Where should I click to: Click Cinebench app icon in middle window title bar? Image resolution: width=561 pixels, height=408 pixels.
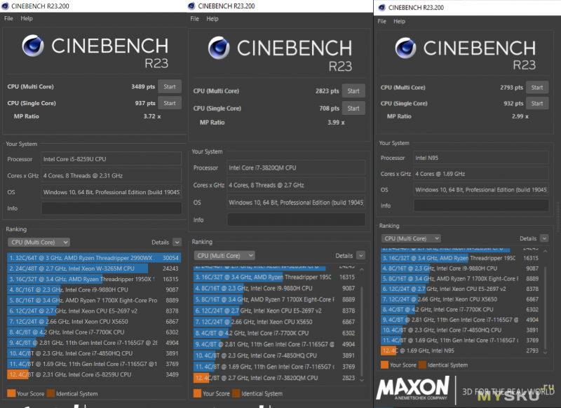[191, 6]
